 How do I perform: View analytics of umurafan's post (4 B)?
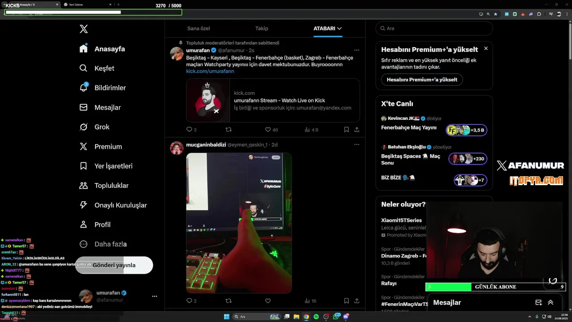click(311, 130)
